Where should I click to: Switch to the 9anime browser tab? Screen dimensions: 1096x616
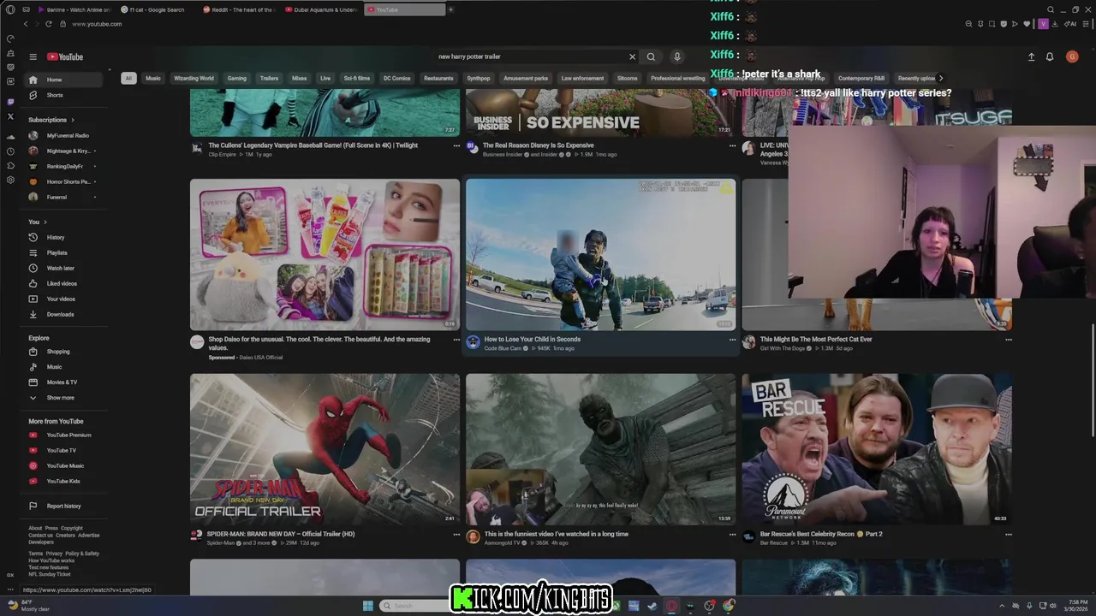point(75,9)
